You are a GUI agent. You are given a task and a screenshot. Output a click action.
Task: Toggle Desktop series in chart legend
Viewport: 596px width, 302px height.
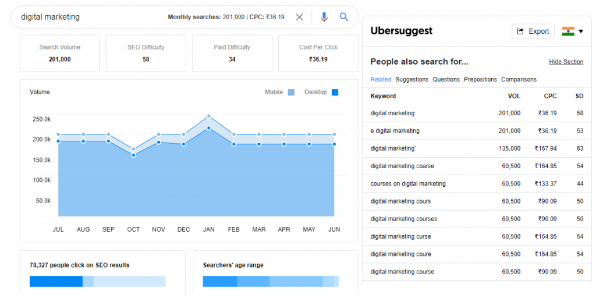click(x=321, y=92)
